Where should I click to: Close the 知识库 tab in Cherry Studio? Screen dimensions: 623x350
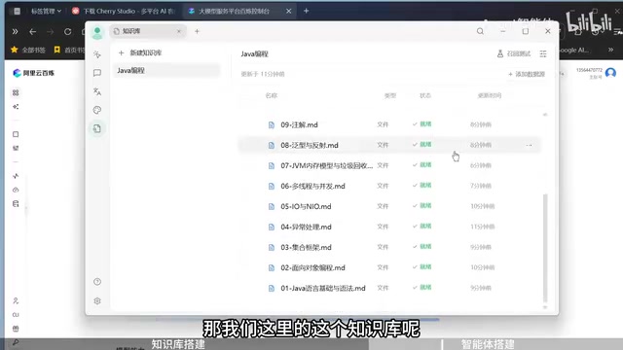pyautogui.click(x=179, y=31)
